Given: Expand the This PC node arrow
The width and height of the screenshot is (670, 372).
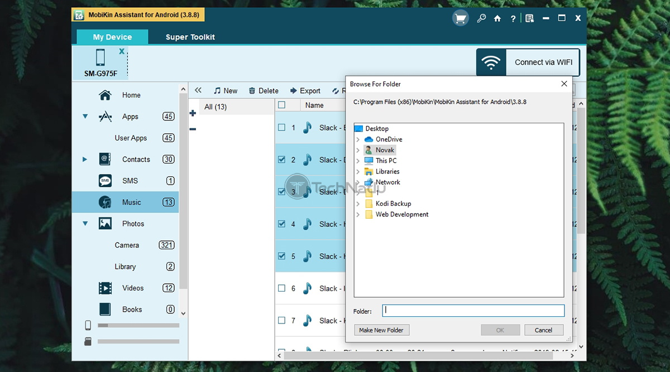Looking at the screenshot, I should 358,161.
